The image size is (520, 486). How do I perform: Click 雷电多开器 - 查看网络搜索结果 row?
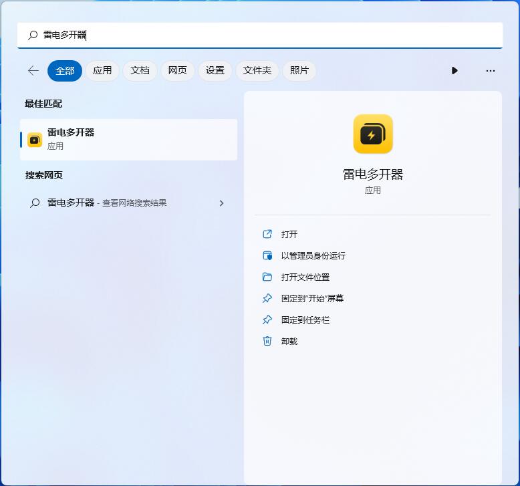129,203
